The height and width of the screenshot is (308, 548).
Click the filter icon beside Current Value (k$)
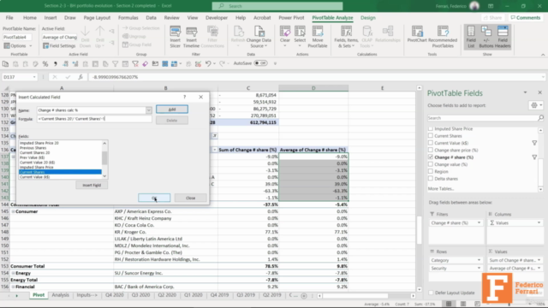tap(534, 143)
